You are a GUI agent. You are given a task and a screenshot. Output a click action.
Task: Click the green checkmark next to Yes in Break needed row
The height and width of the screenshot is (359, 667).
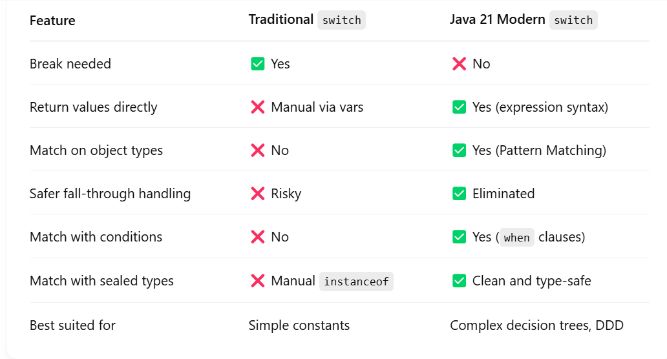[258, 64]
